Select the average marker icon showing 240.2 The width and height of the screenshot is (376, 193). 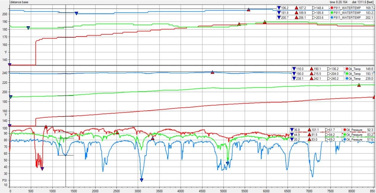click(329, 78)
